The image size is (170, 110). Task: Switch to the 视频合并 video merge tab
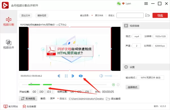(8, 45)
